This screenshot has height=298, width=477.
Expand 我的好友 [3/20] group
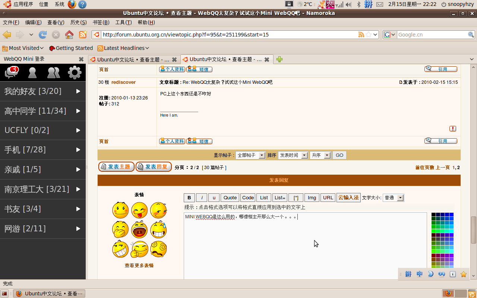[43, 91]
